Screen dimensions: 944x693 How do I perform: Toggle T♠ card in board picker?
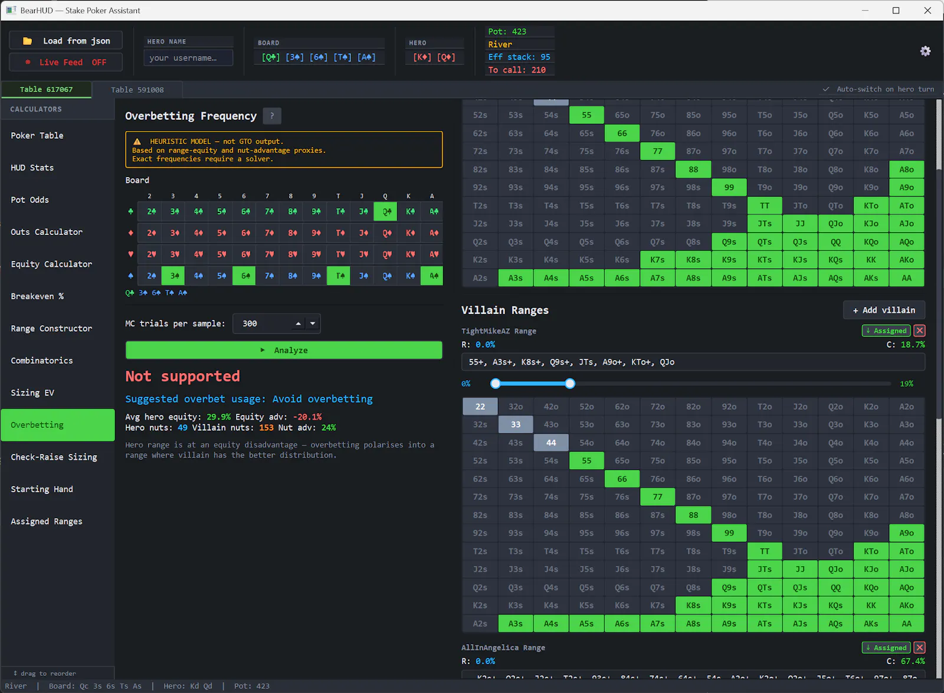click(x=339, y=276)
